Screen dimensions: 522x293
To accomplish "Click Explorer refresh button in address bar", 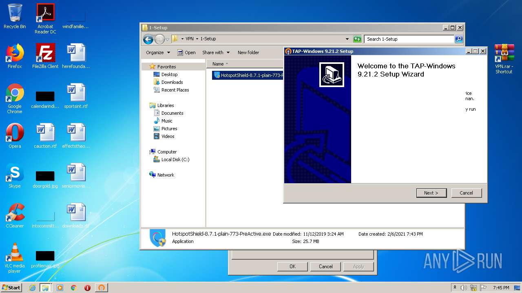I will point(357,39).
